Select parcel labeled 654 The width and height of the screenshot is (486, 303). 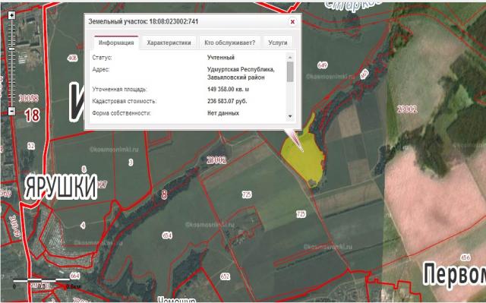(167, 235)
